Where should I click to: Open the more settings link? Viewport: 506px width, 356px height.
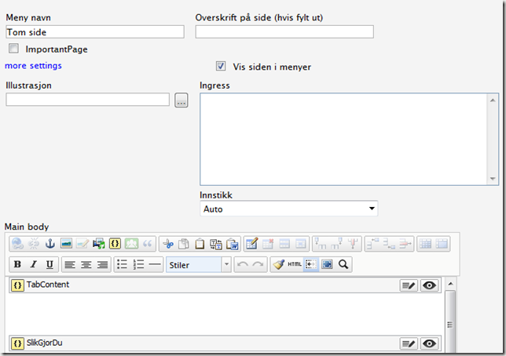point(33,66)
